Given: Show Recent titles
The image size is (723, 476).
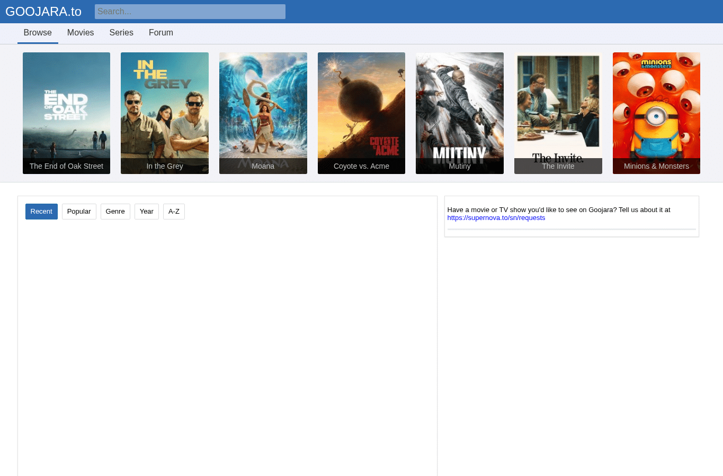Looking at the screenshot, I should (x=41, y=212).
